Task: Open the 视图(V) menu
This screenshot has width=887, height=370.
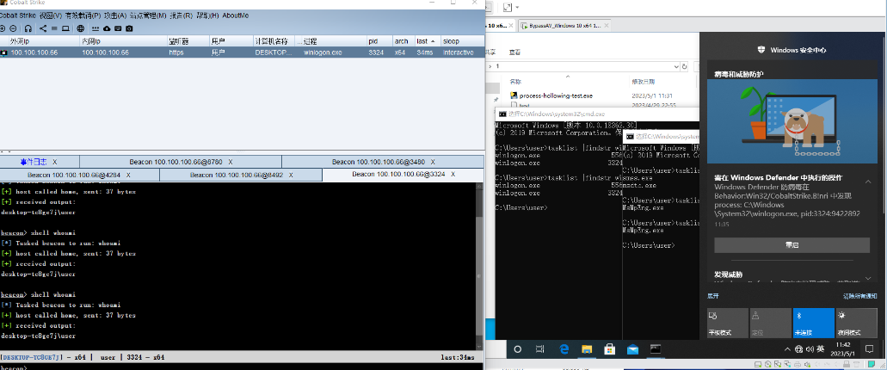Action: coord(51,15)
